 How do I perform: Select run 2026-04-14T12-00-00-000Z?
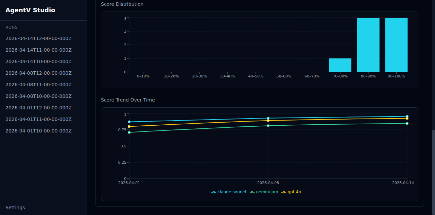coord(38,38)
